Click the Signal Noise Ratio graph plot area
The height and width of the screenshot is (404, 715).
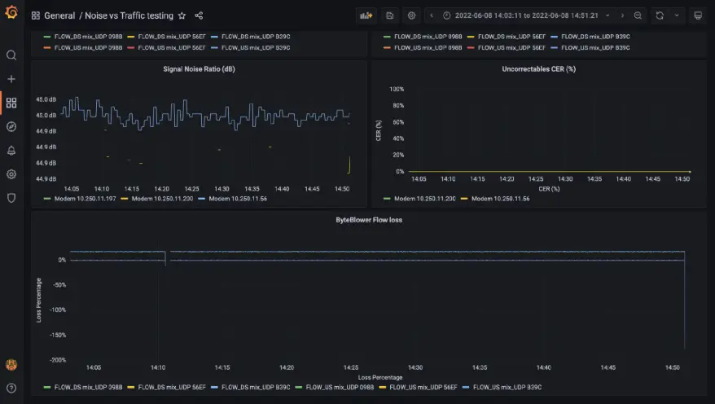(x=205, y=137)
